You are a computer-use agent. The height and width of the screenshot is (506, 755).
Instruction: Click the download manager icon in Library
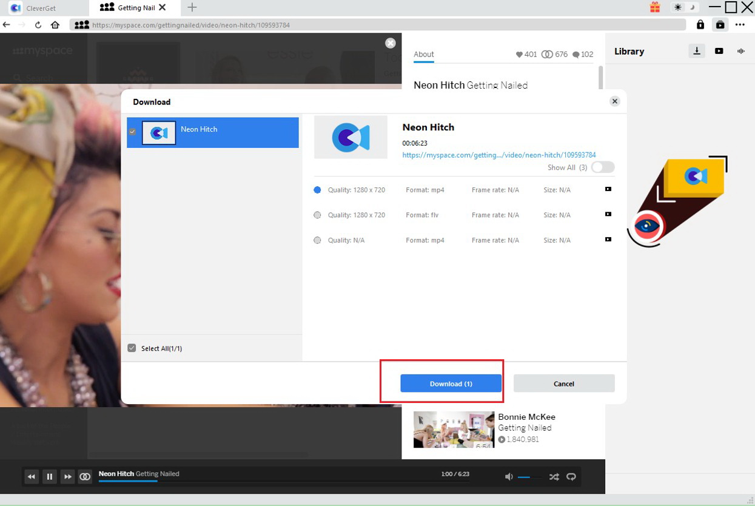[x=696, y=51]
